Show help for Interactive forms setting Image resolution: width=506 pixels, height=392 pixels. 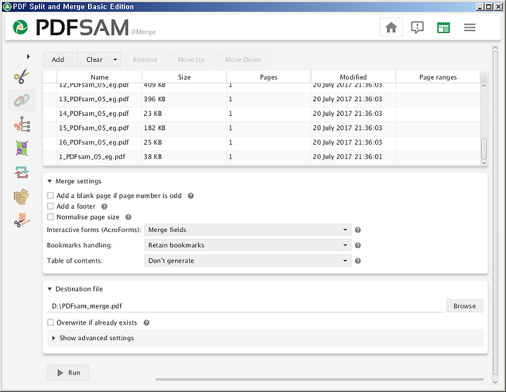358,230
